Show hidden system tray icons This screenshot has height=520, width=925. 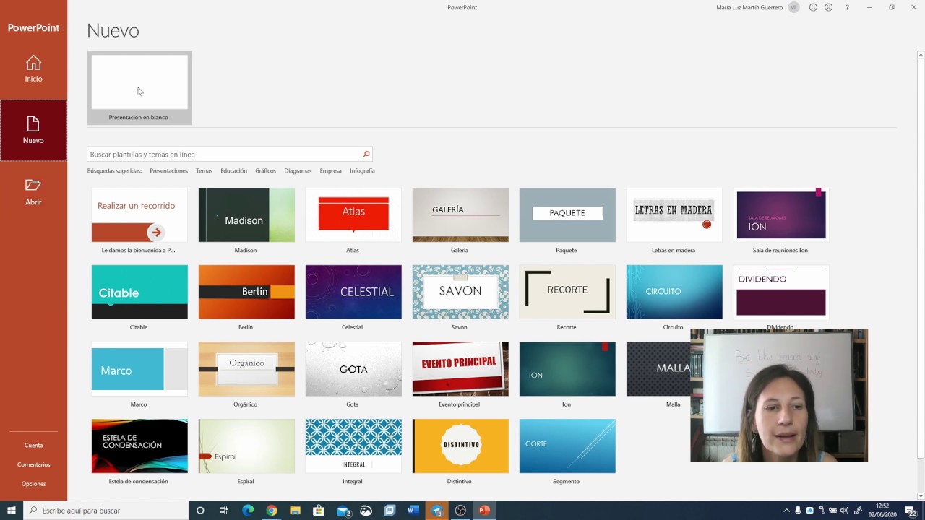(786, 511)
